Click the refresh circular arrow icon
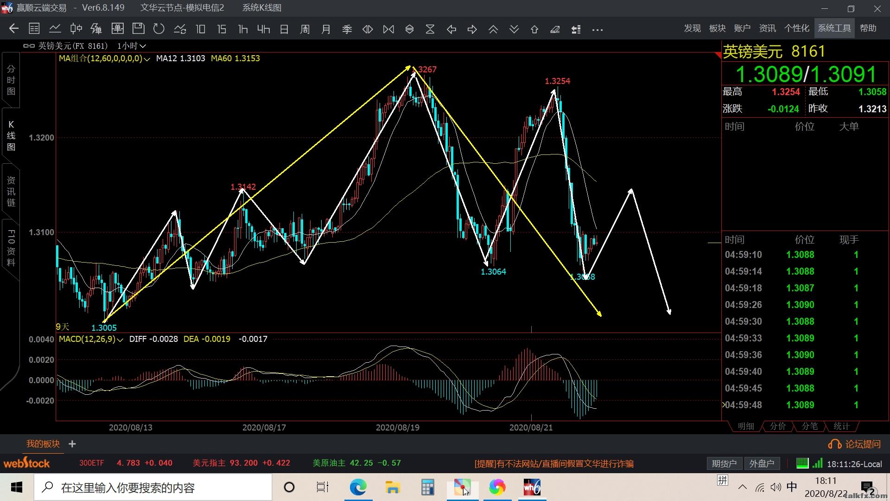The image size is (890, 501). 159,29
